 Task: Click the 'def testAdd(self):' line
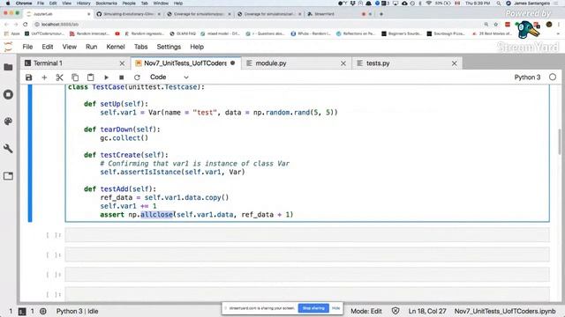coord(120,189)
